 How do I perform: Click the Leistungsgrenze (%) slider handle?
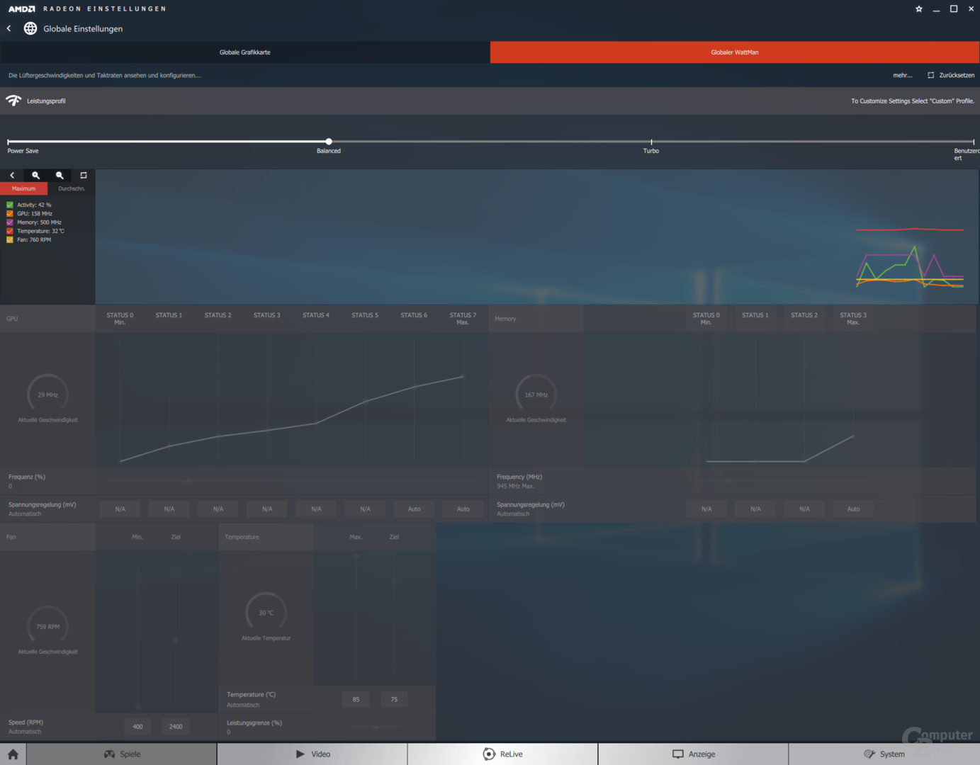coord(376,727)
